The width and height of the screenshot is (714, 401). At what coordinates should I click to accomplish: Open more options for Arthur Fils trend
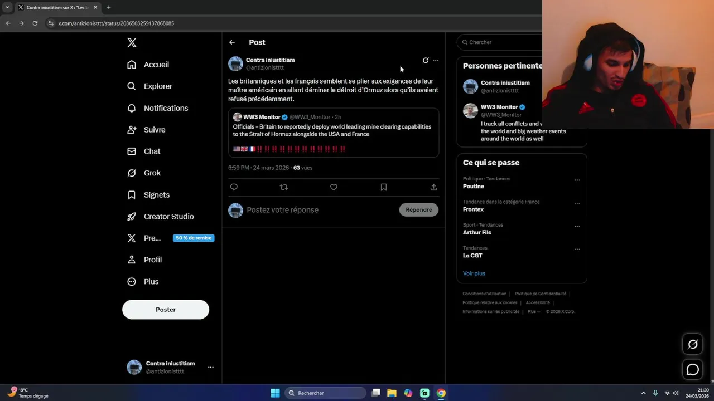577,226
